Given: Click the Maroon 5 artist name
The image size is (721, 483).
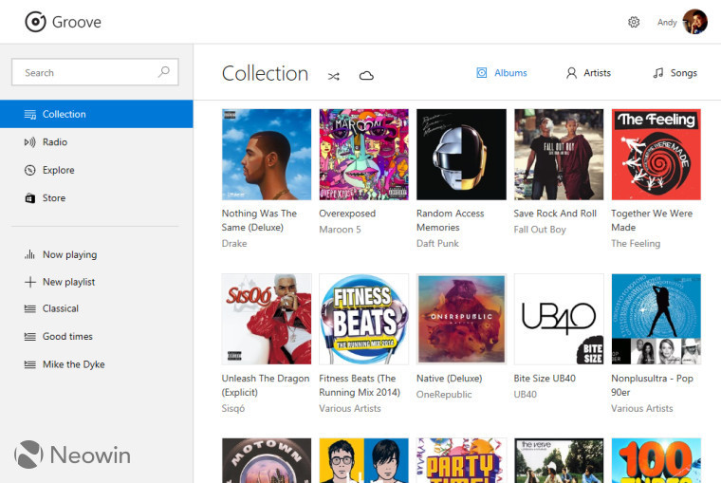Looking at the screenshot, I should point(340,230).
